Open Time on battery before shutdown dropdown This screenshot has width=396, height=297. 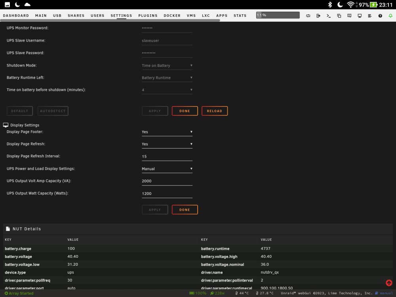click(x=167, y=90)
